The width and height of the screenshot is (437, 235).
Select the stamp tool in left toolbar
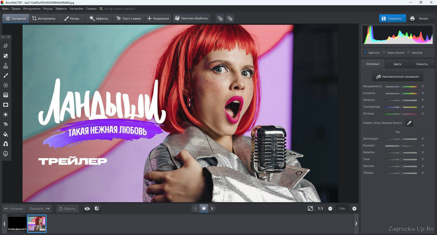click(x=6, y=66)
